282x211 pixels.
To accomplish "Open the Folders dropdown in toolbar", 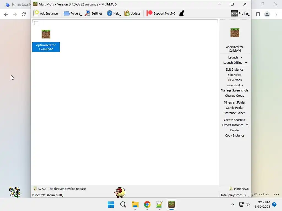I will tap(73, 13).
